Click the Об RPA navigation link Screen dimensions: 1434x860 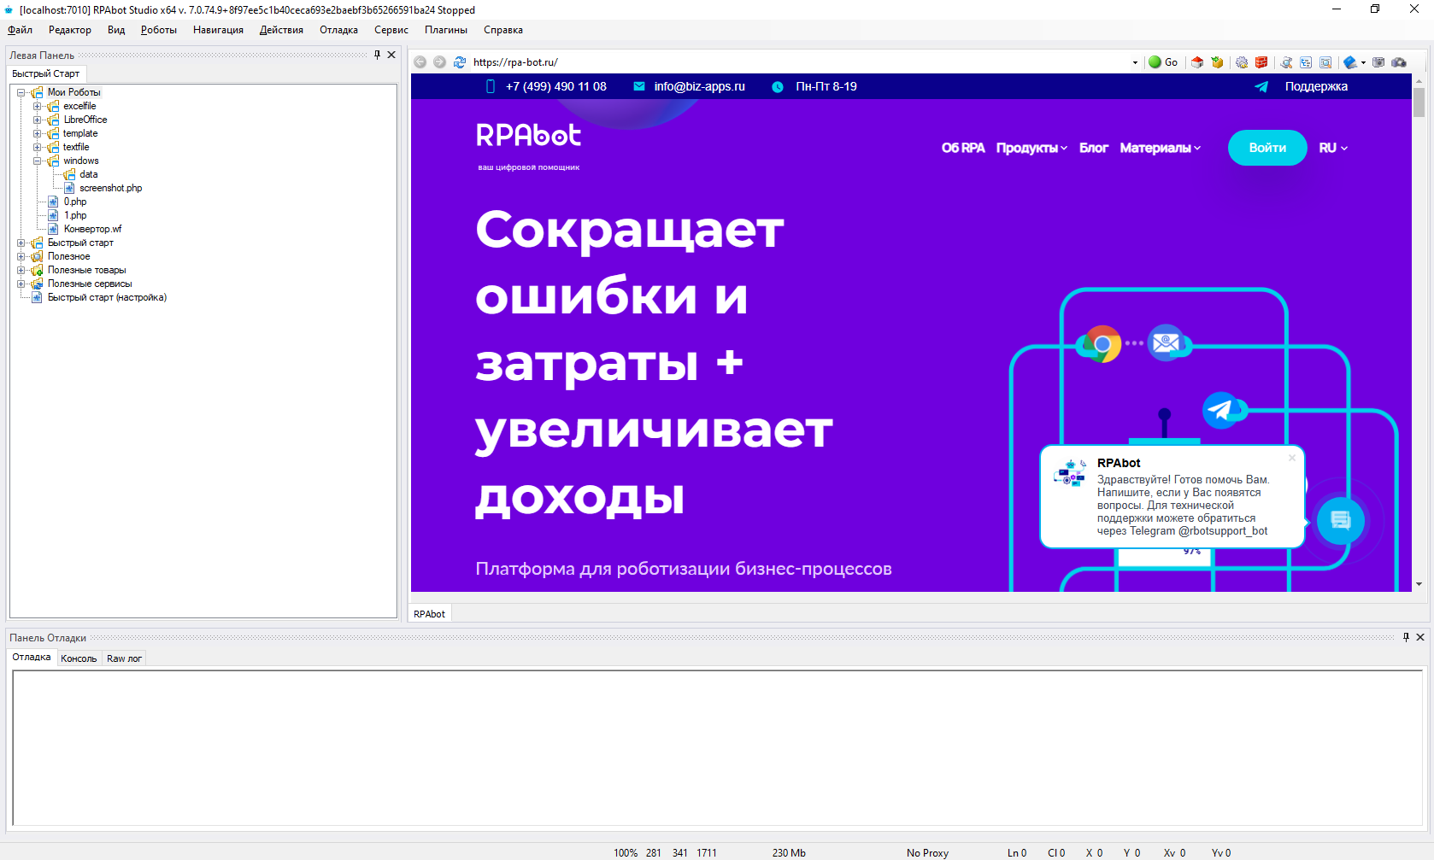963,148
